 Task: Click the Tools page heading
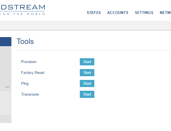(x=25, y=41)
